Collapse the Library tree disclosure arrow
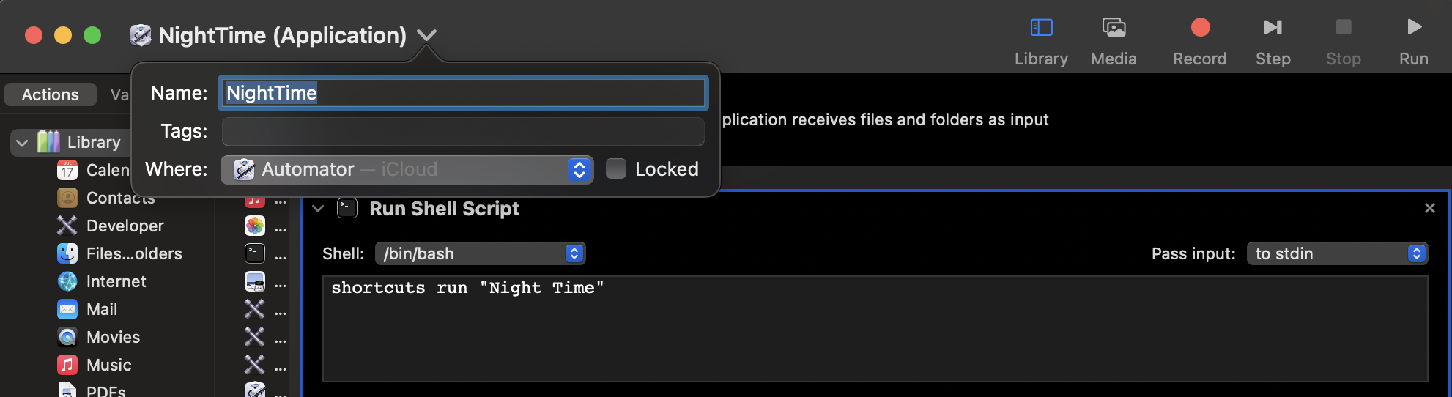This screenshot has height=397, width=1452. pos(22,142)
